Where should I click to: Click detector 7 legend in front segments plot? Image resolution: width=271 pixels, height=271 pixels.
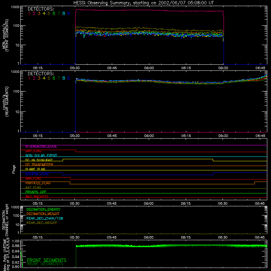coord(59,14)
